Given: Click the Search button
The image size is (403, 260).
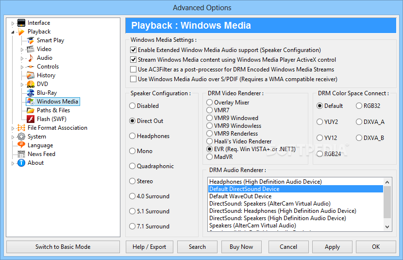Looking at the screenshot, I should click(197, 247).
